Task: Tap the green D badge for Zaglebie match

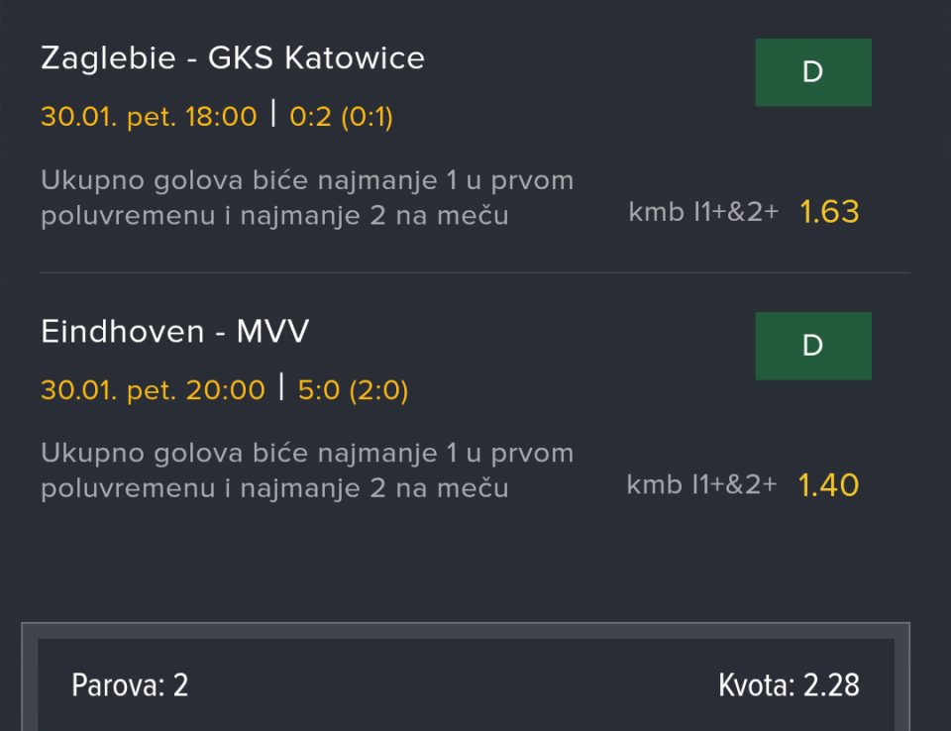Action: coord(813,72)
